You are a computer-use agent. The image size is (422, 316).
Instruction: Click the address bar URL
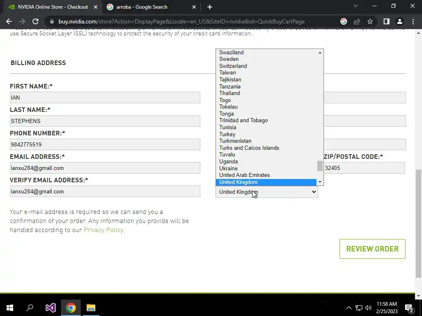point(182,21)
